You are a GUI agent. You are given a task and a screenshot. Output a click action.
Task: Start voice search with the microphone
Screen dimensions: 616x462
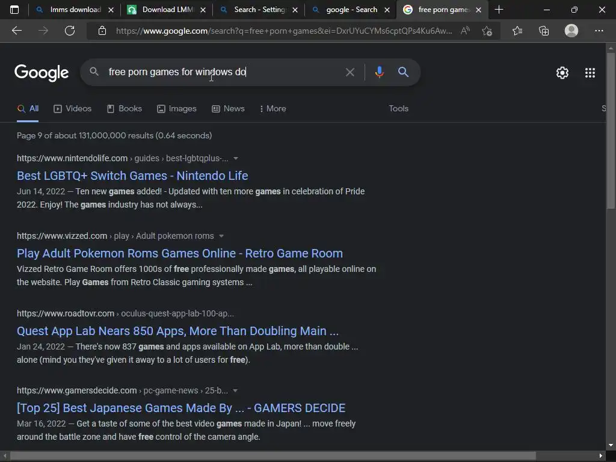pyautogui.click(x=379, y=72)
